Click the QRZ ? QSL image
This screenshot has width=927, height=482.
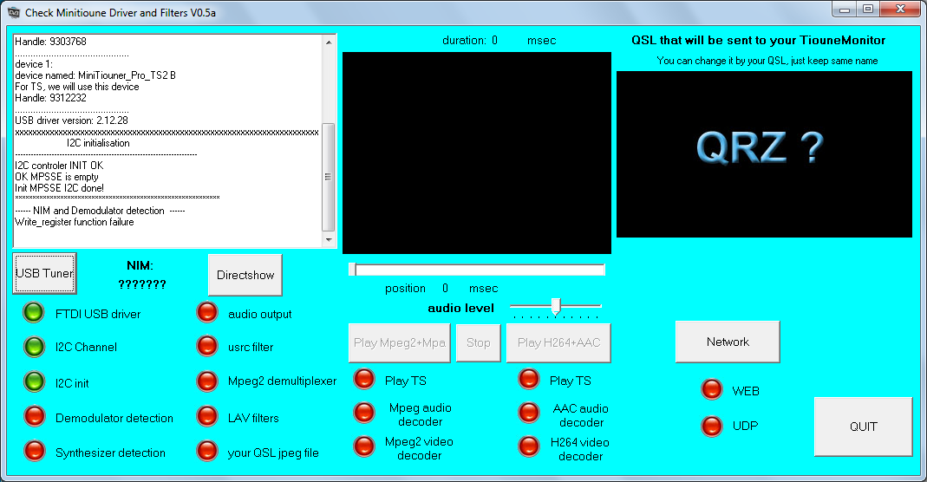(764, 154)
